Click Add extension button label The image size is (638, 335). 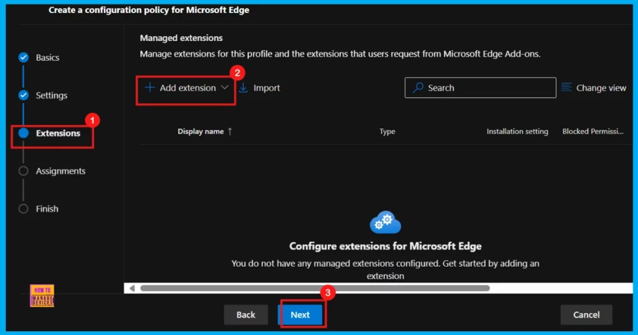[x=188, y=88]
